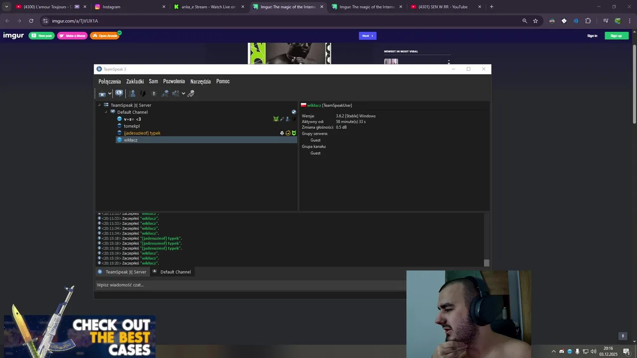
Task: Open a new browser tab
Action: (x=492, y=7)
